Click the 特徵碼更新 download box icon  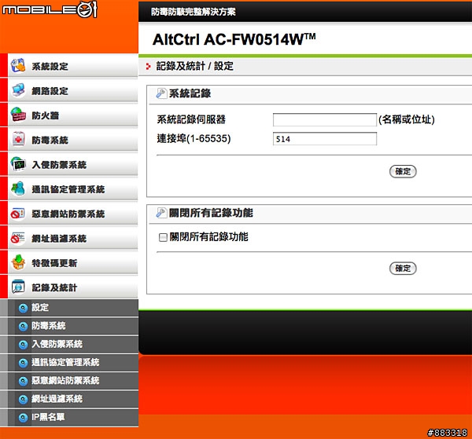(x=18, y=262)
